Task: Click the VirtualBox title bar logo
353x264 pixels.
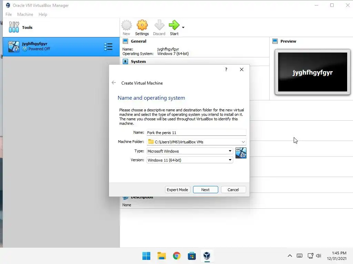Action: [x=8, y=5]
